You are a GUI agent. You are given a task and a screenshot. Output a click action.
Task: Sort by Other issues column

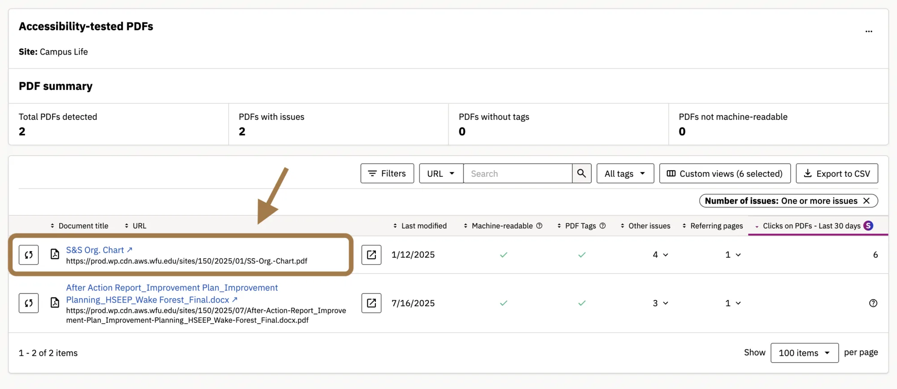point(645,226)
